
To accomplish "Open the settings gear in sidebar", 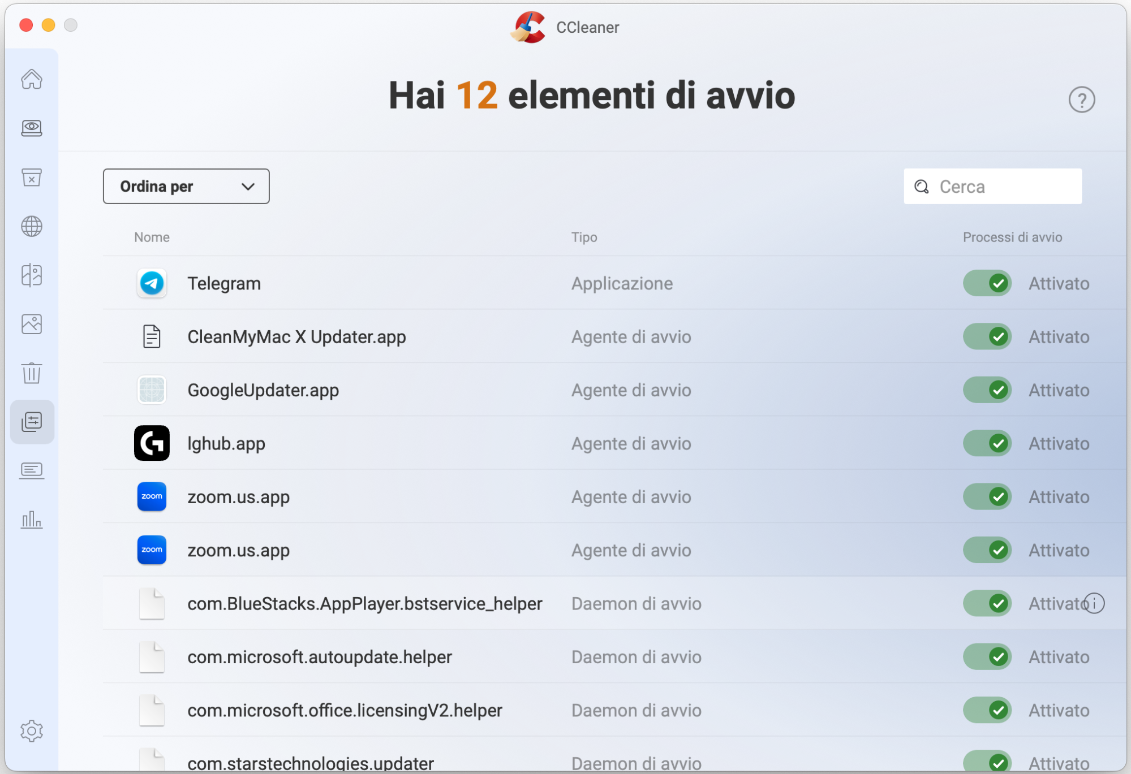I will 32,731.
